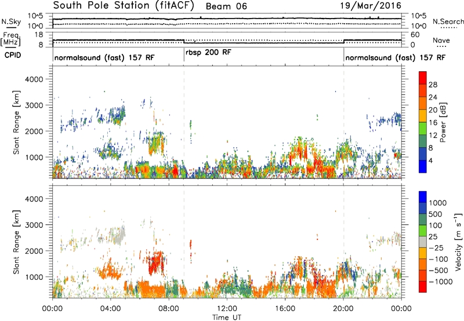This screenshot has width=464, height=321.
Task: Select the '12:00' time tick label
Action: [227, 309]
